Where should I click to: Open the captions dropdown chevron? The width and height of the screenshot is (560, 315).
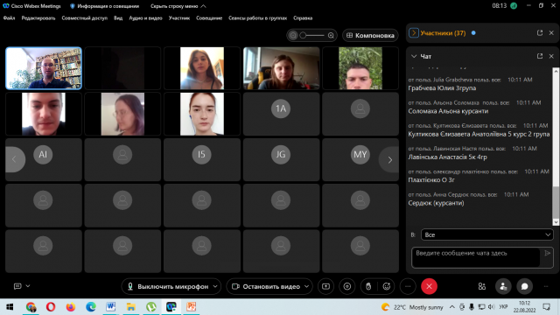(28, 286)
